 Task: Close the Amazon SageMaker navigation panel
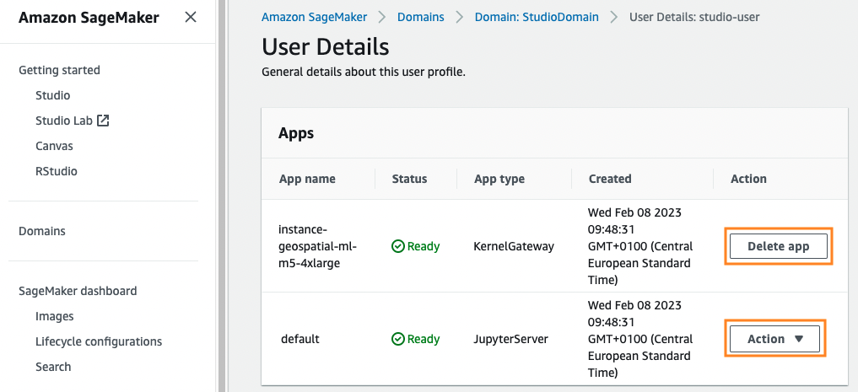pyautogui.click(x=191, y=18)
